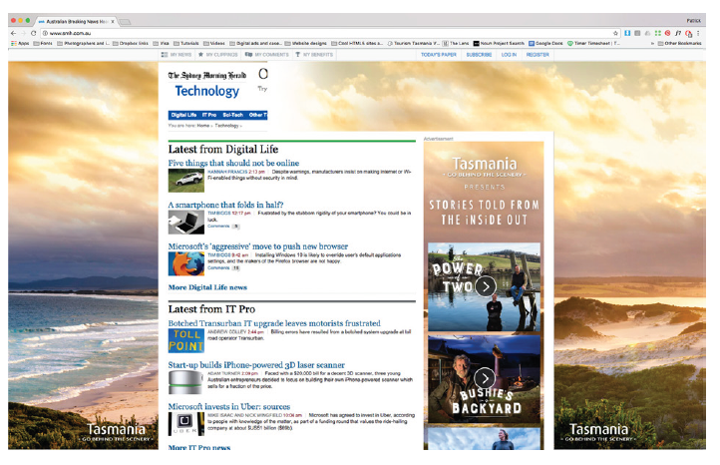720x465 pixels.
Task: Click the SUBSCRIBE link
Action: coord(479,54)
